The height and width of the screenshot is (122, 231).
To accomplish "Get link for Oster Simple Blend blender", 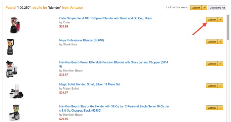I will 212,20.
